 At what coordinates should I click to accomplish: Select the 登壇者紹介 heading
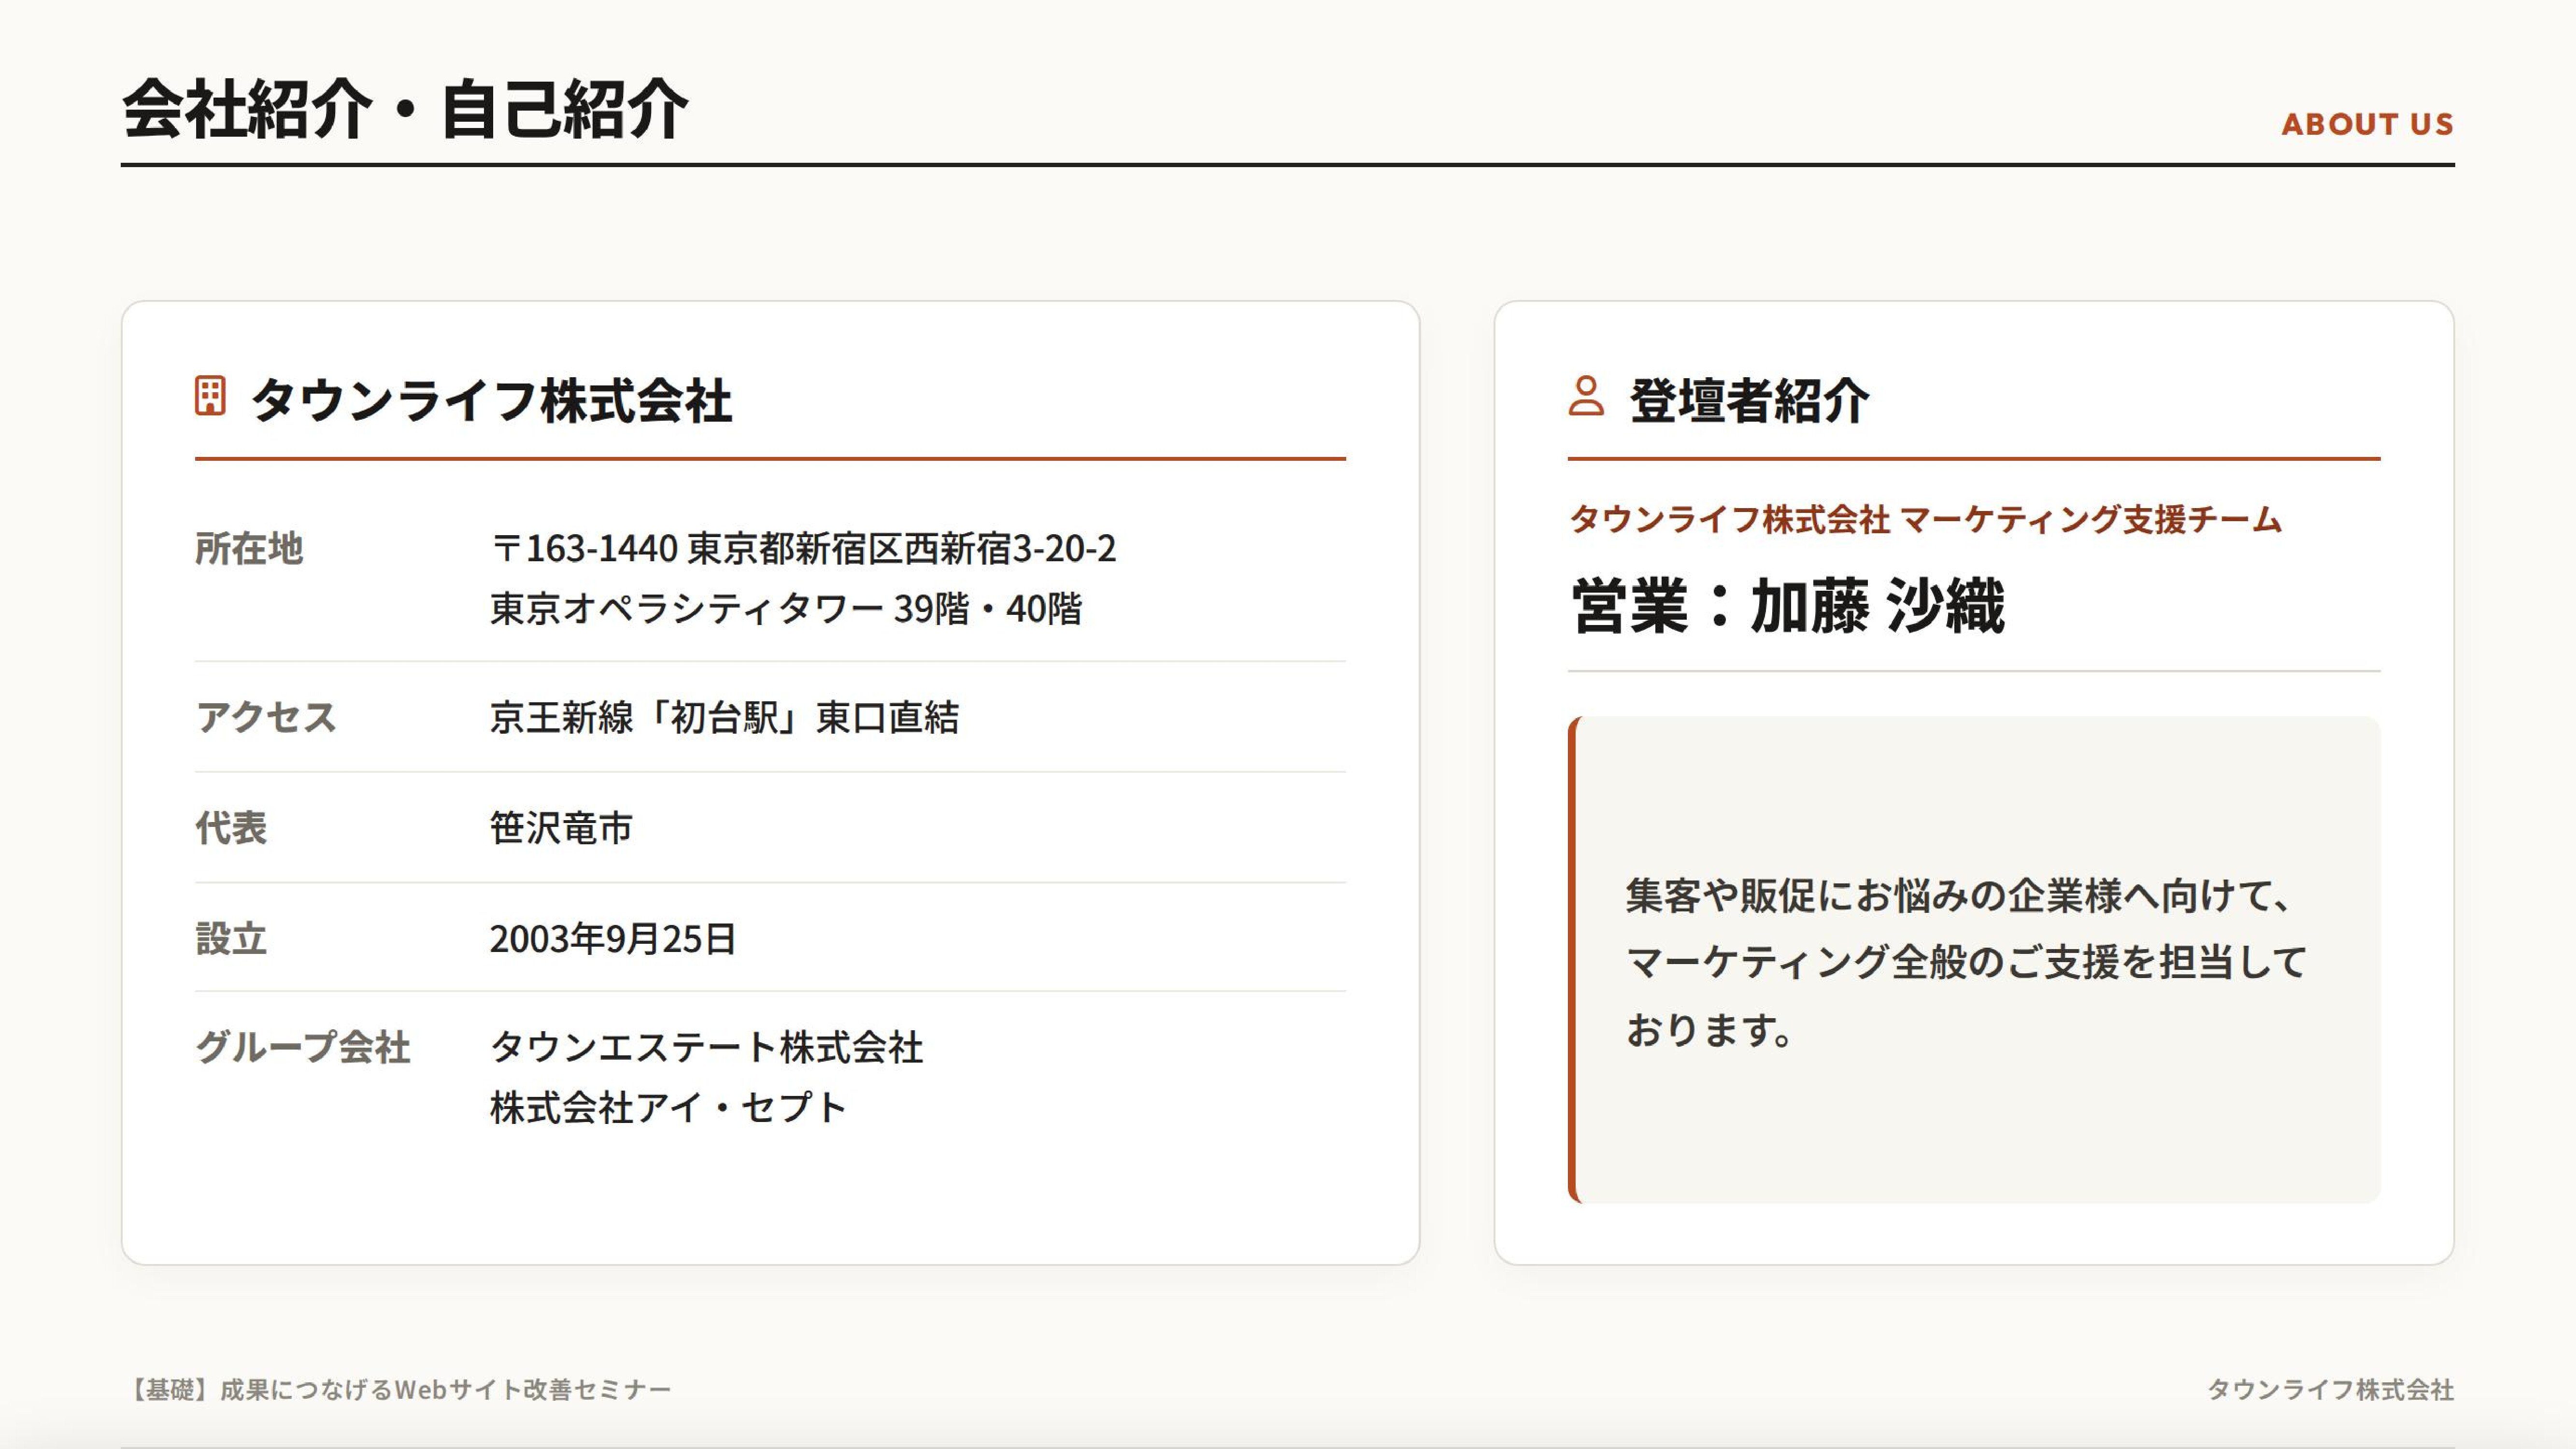pyautogui.click(x=1749, y=401)
